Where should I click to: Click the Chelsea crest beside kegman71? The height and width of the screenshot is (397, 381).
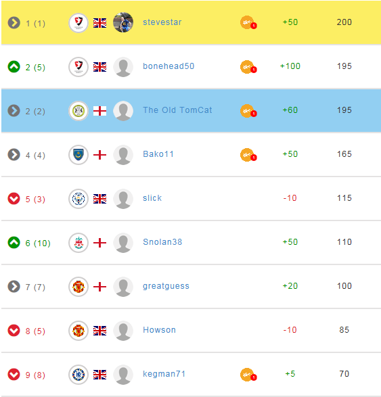[79, 375]
